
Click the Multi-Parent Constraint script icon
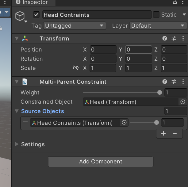tap(25, 82)
